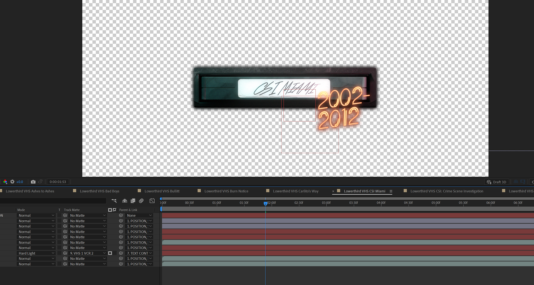Switch to the Lowerthird VHS Ashes to Ashes tab
This screenshot has width=534, height=285.
coord(30,191)
